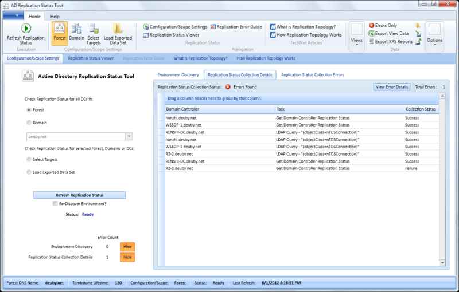The height and width of the screenshot is (292, 459).
Task: Sort by Task column header
Action: click(x=339, y=109)
